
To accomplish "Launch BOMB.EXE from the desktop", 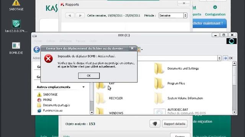I will coord(16,48).
